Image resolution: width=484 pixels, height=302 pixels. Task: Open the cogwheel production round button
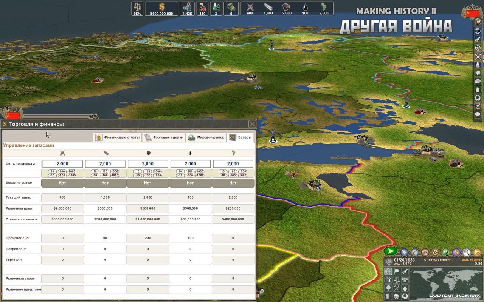click(436, 252)
